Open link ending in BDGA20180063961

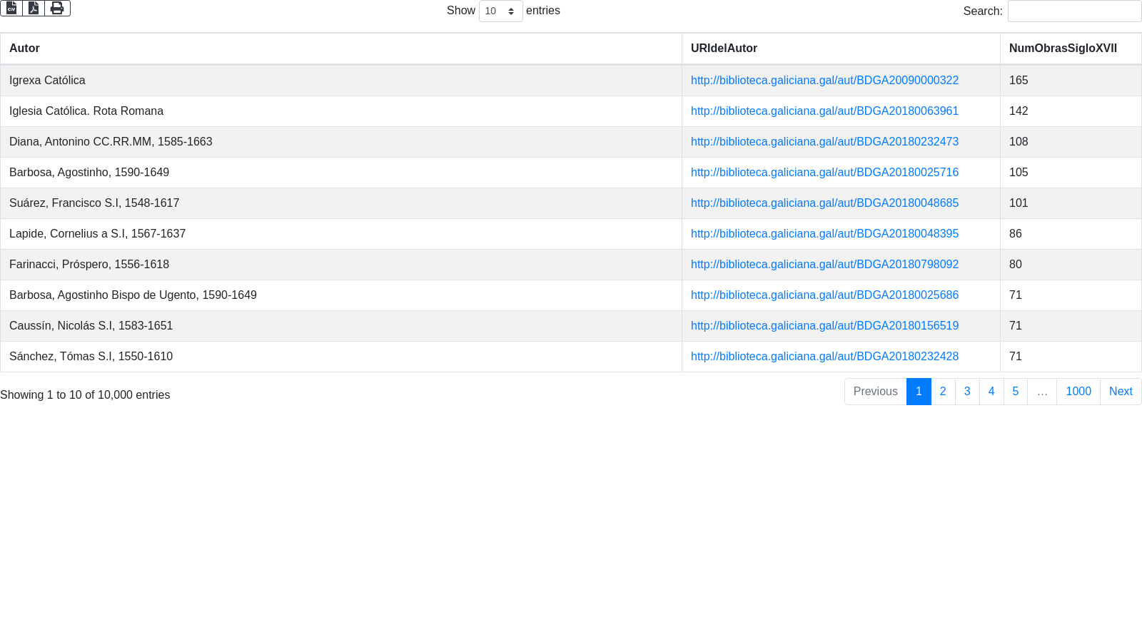(824, 111)
